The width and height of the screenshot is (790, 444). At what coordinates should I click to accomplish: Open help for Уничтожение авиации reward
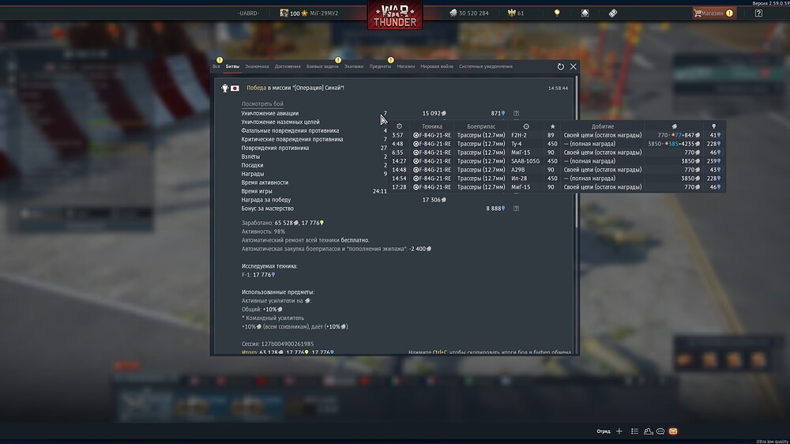(x=517, y=114)
